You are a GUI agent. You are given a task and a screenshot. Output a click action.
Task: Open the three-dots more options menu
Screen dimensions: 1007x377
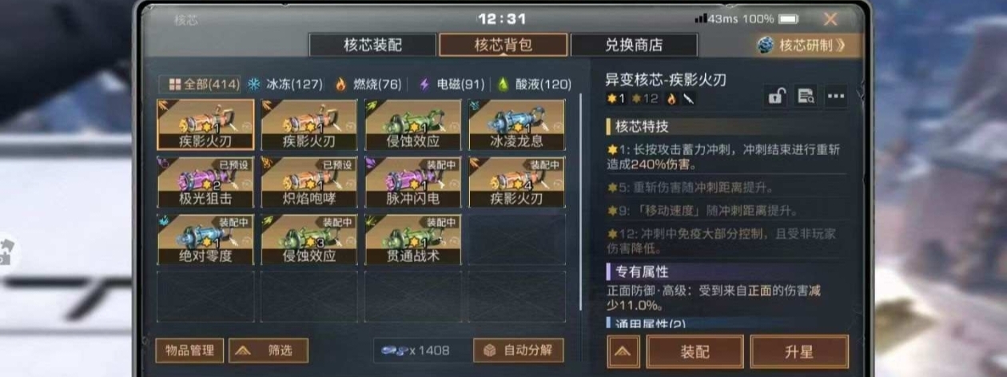(836, 97)
